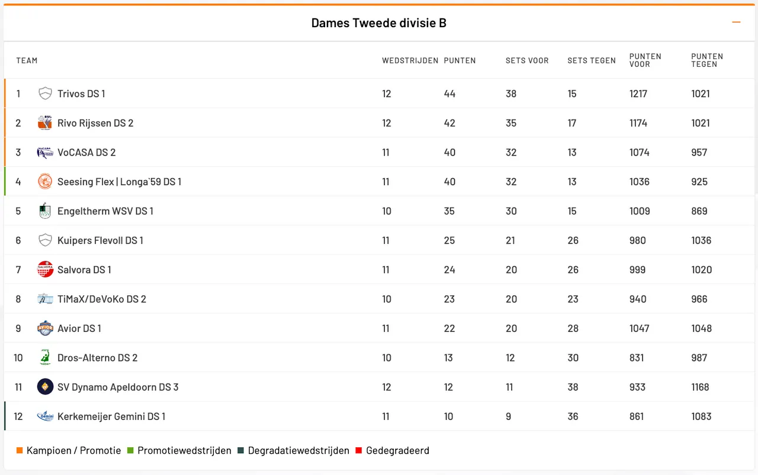Click the Kerkemeijer Gemini team logo
This screenshot has width=758, height=475.
pyautogui.click(x=45, y=416)
